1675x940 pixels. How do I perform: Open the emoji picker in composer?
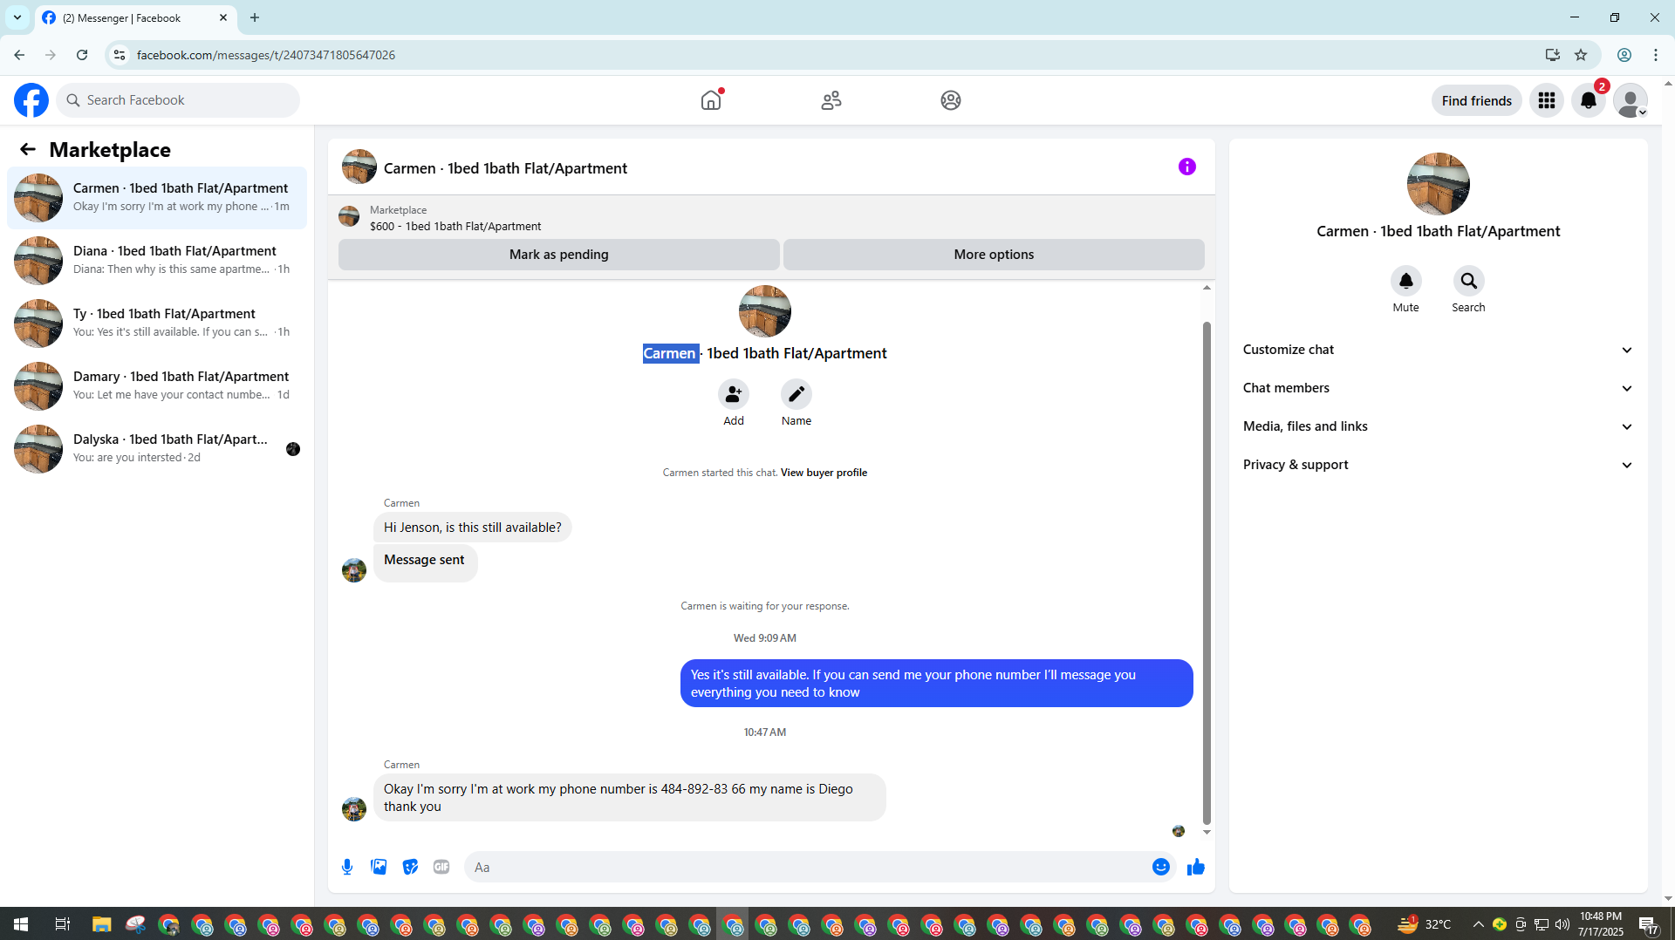point(1161,867)
